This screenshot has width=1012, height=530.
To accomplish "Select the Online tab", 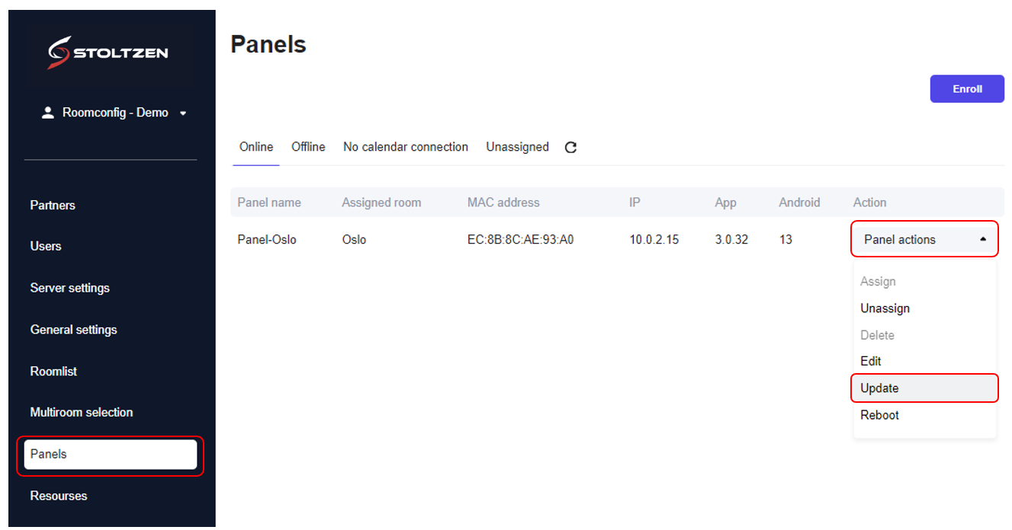I will (x=256, y=147).
